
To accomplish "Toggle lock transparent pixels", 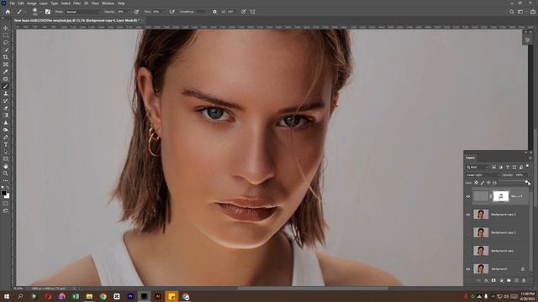I will (x=477, y=183).
